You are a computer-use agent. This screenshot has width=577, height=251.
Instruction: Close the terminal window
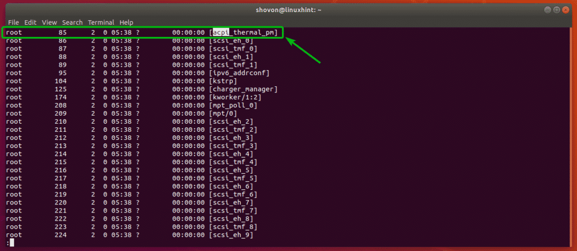(x=566, y=10)
